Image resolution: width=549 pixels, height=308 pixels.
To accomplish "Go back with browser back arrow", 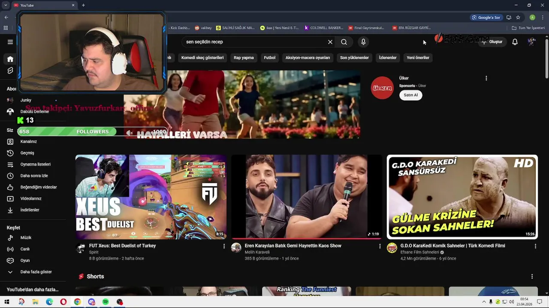I will [6, 18].
